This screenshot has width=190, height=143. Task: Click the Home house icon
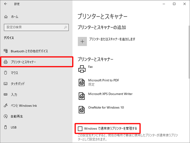click(x=6, y=17)
